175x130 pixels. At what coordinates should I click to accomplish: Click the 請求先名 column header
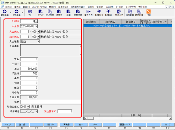tap(110, 22)
